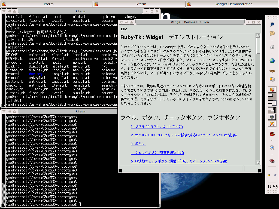279x209 pixels.
Task: Shade the Widget Demonstration window with the up-triangle icon
Action: (x=132, y=22)
